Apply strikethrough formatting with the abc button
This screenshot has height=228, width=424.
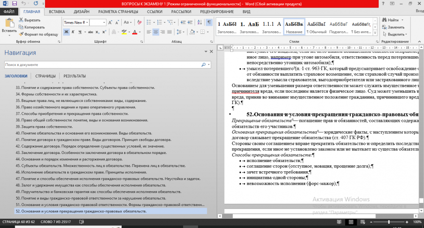coord(90,32)
